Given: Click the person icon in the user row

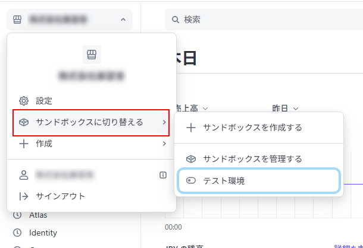Looking at the screenshot, I should click(x=24, y=175).
